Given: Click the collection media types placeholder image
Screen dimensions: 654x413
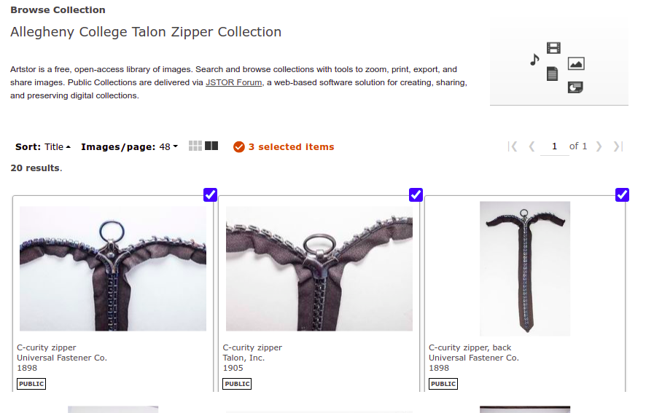Looking at the screenshot, I should coord(559,67).
